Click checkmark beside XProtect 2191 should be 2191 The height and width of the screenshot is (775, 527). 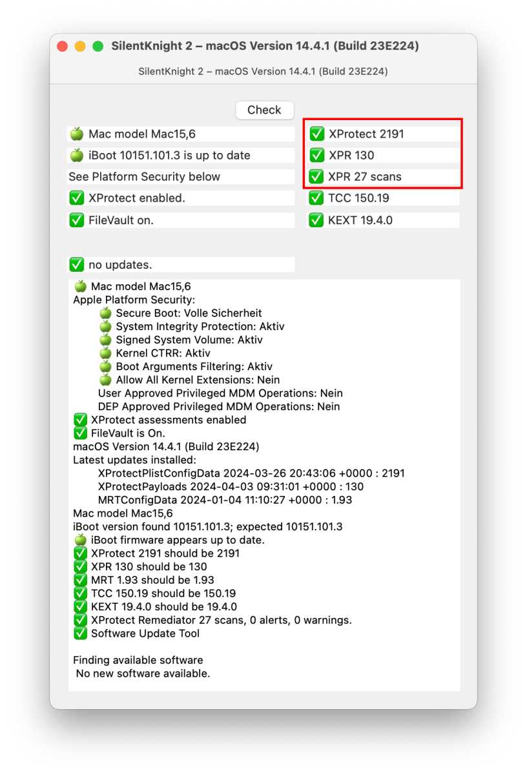[80, 553]
